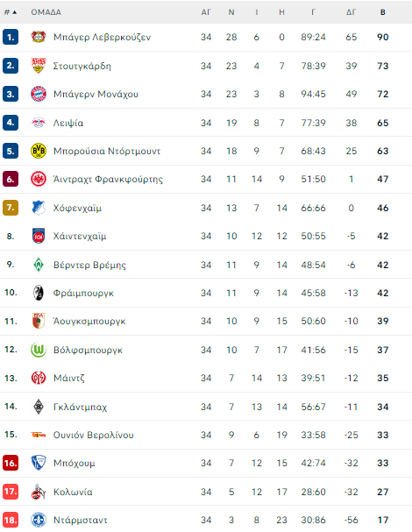The height and width of the screenshot is (532, 412).
Task: Open the Χόφενχαϊμ team link
Action: [x=77, y=208]
